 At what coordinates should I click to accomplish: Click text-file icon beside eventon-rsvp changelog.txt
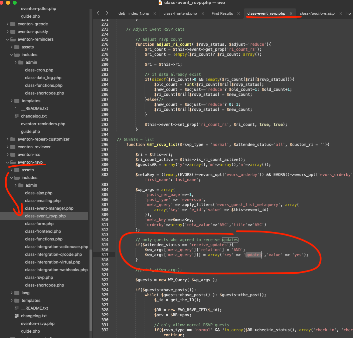tap(17, 316)
